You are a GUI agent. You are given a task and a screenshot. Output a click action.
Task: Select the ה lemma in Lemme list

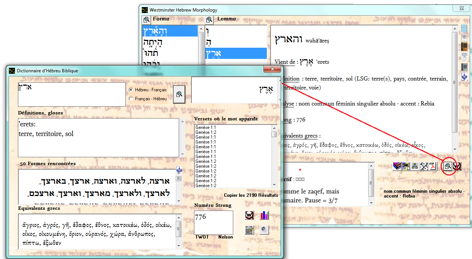[x=236, y=42]
